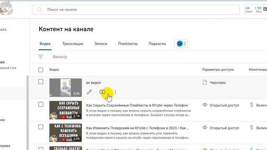Click the description under Как Изменить Псевдоним

point(138,135)
